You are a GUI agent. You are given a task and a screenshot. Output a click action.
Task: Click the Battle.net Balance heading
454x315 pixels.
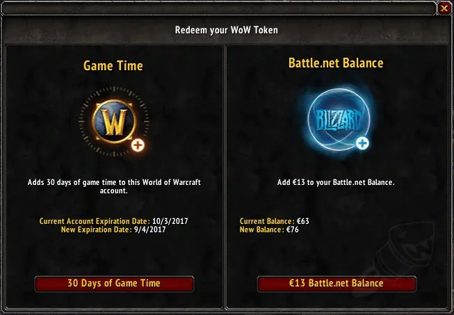tap(336, 63)
